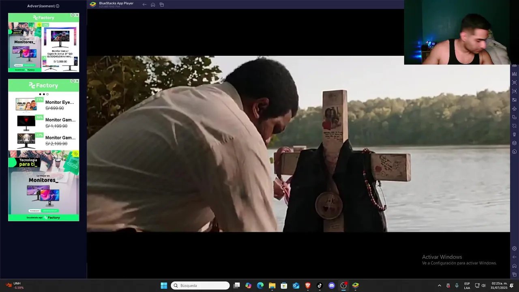This screenshot has height=292, width=519.
Task: Open eco mode gauge icon in sidebar
Action: click(514, 151)
